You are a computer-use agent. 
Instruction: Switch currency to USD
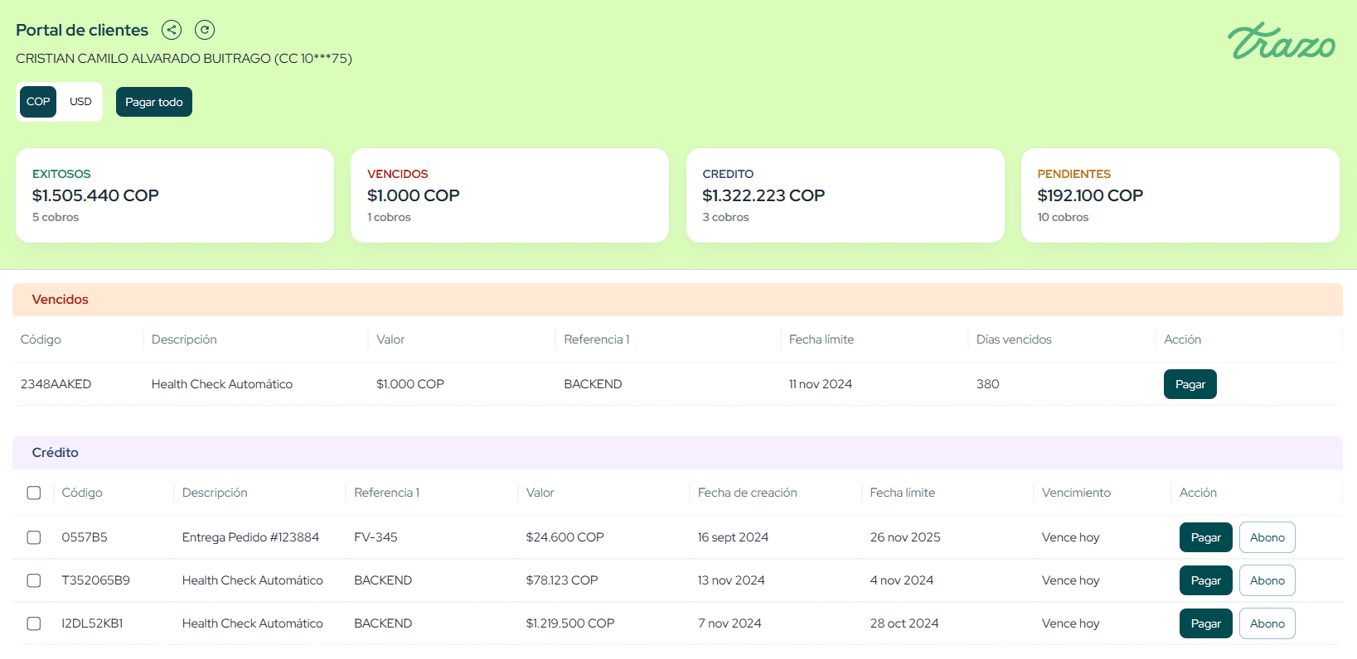pyautogui.click(x=80, y=102)
